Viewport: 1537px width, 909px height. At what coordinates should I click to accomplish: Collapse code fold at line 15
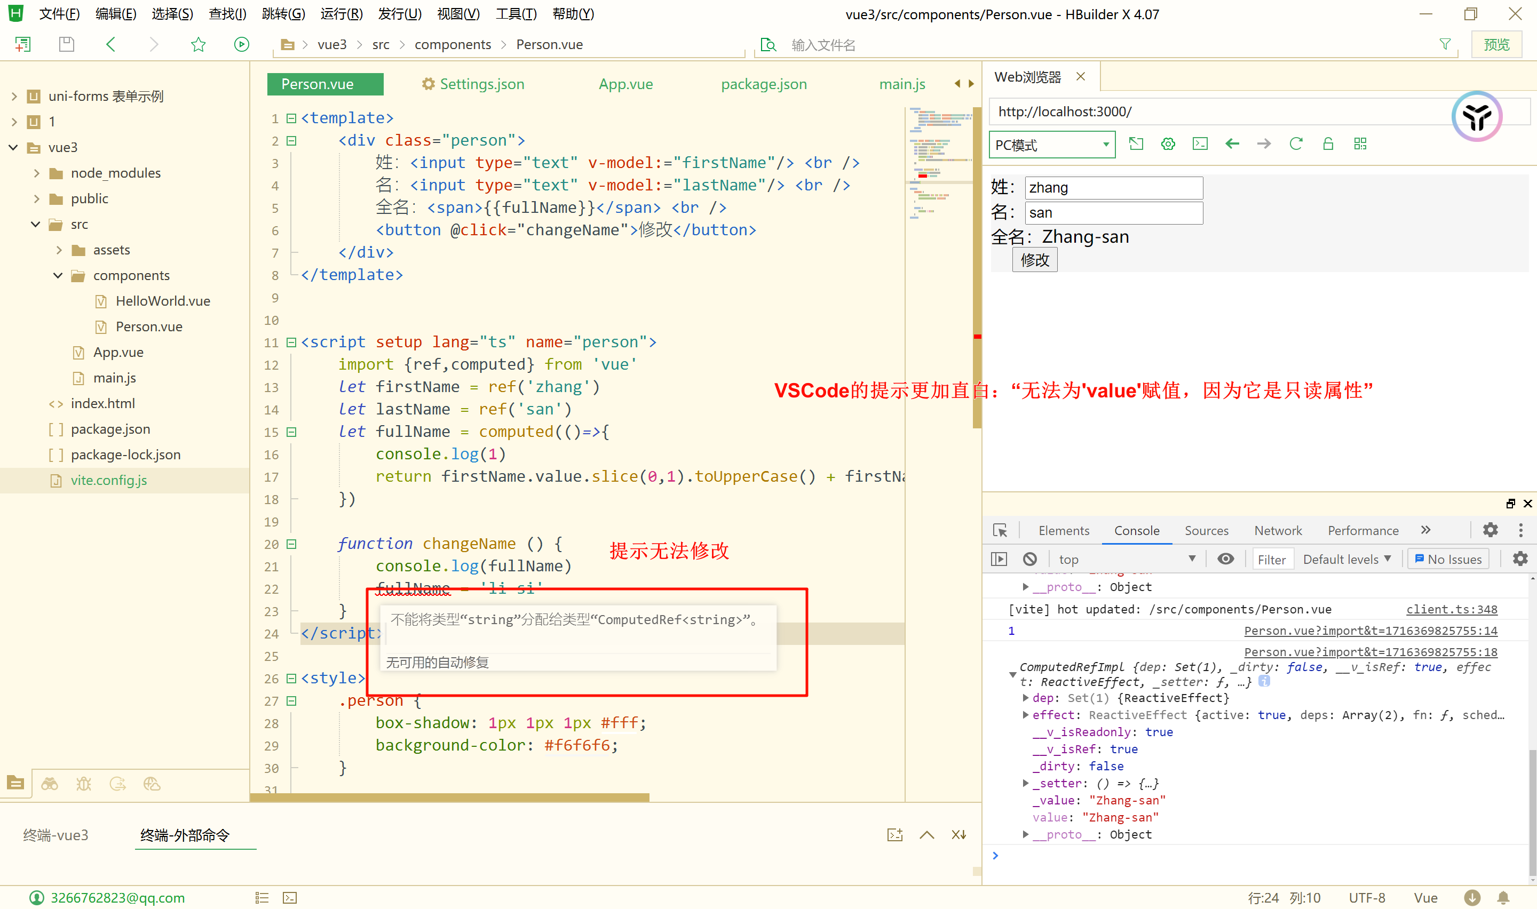coord(291,432)
